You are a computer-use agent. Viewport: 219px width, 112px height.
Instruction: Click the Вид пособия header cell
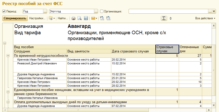coord(84,47)
